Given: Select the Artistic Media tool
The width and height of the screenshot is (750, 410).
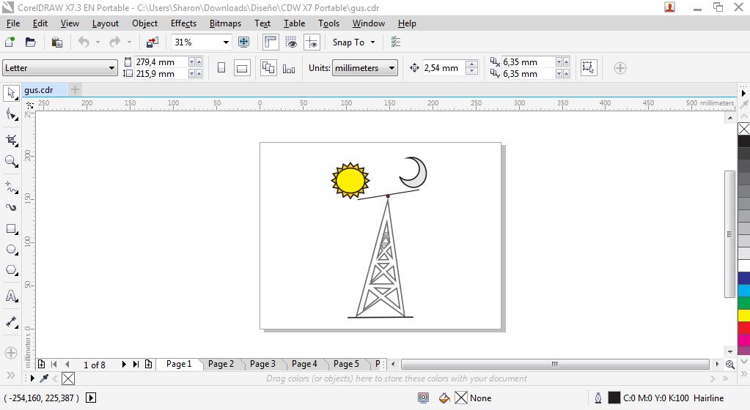Looking at the screenshot, I should tap(11, 207).
